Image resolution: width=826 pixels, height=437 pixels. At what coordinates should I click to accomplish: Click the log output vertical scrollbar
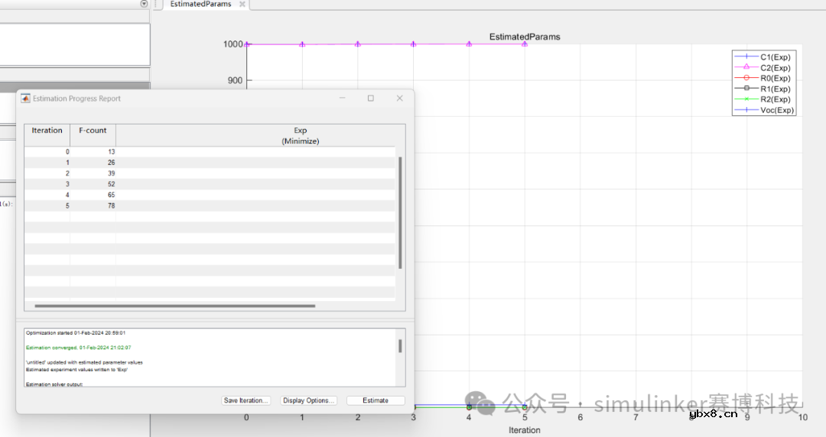[x=400, y=346]
